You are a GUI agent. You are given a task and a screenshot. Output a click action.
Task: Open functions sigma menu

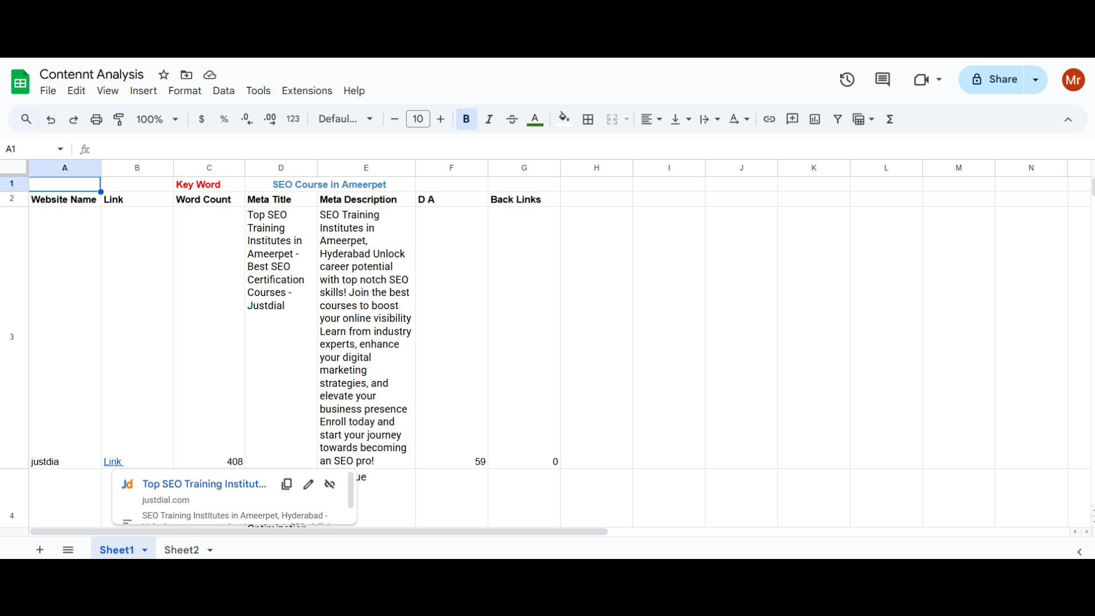[890, 119]
